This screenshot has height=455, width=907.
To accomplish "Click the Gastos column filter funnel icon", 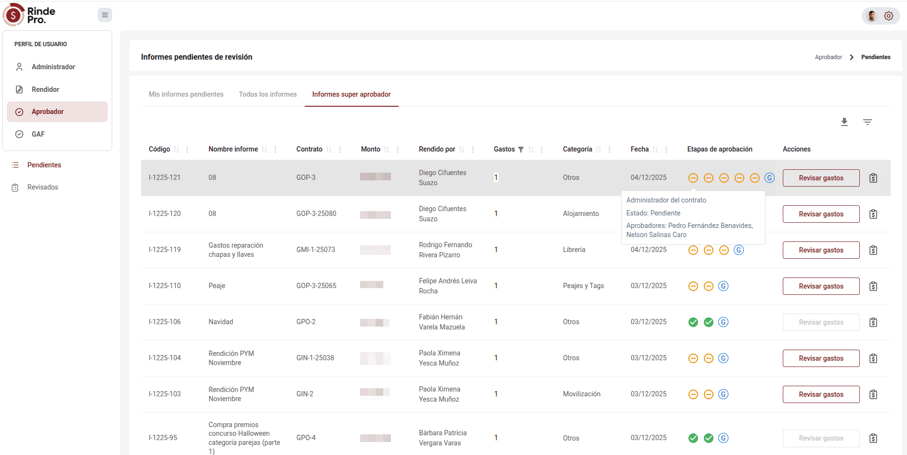I will (520, 150).
